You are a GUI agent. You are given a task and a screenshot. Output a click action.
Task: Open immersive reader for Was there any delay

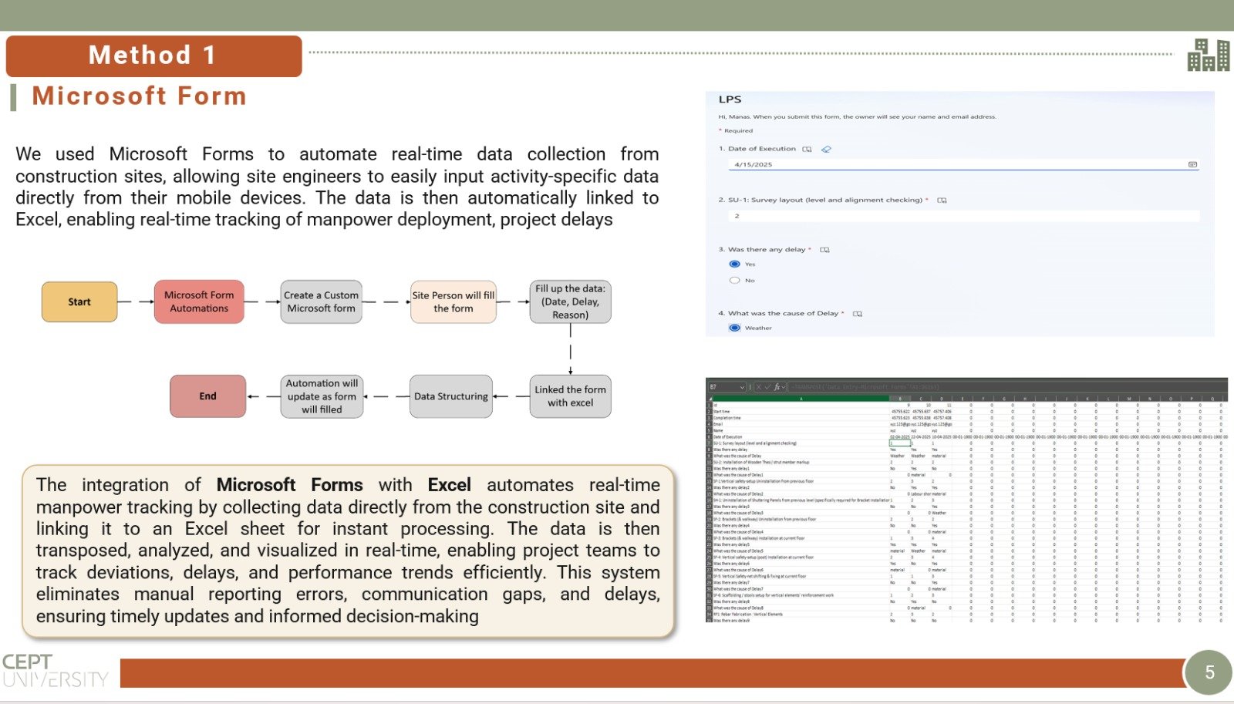824,250
